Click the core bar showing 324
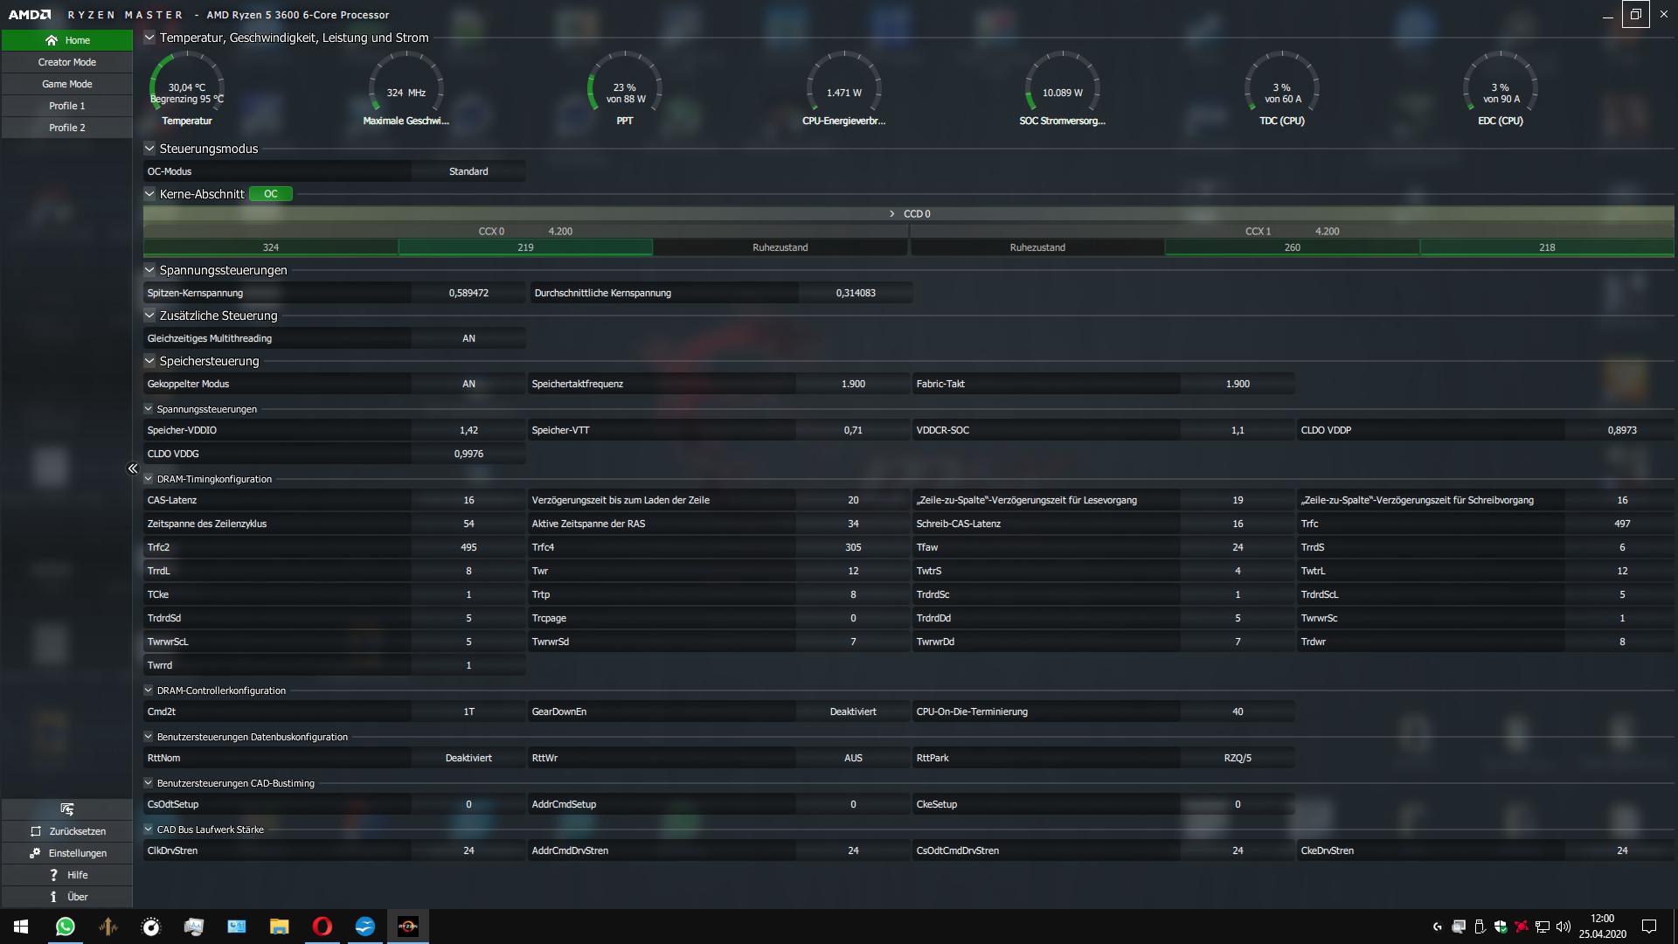The height and width of the screenshot is (944, 1678). tap(271, 247)
